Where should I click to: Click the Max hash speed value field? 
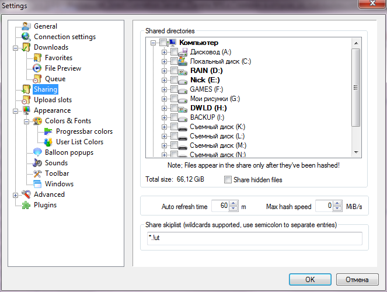[x=324, y=206]
